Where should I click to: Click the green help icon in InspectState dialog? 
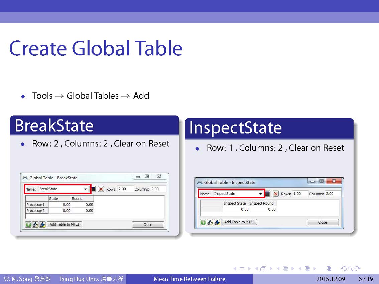pos(203,222)
